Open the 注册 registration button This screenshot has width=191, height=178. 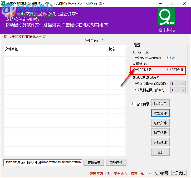pyautogui.click(x=160, y=152)
